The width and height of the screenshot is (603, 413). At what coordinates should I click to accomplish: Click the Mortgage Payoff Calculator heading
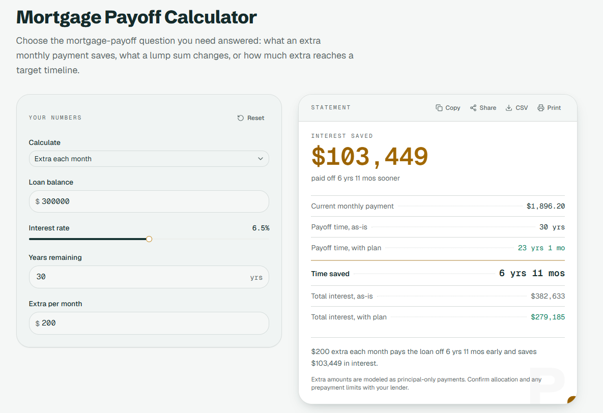(136, 17)
